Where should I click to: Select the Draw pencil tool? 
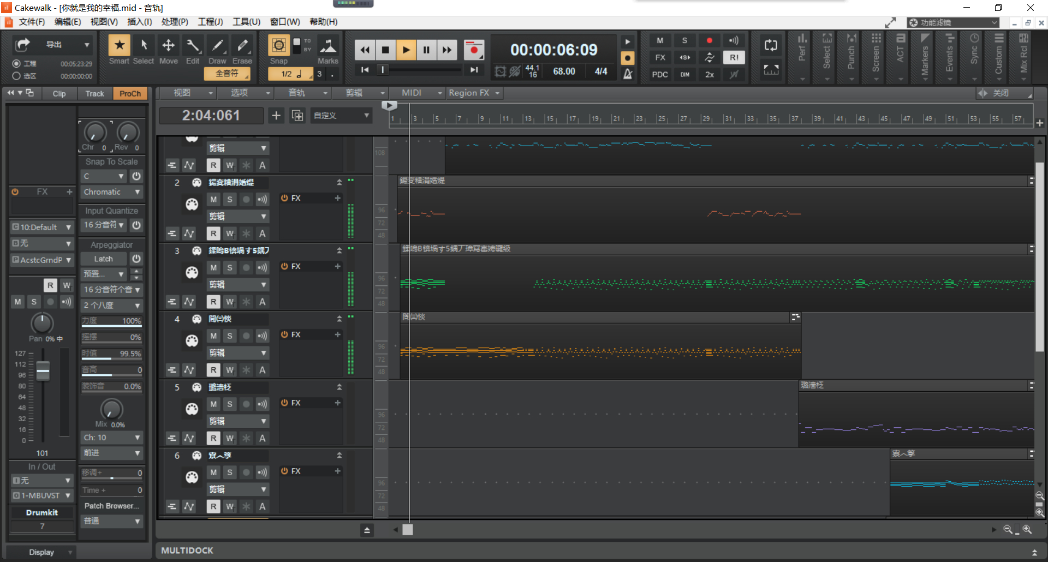pos(217,45)
